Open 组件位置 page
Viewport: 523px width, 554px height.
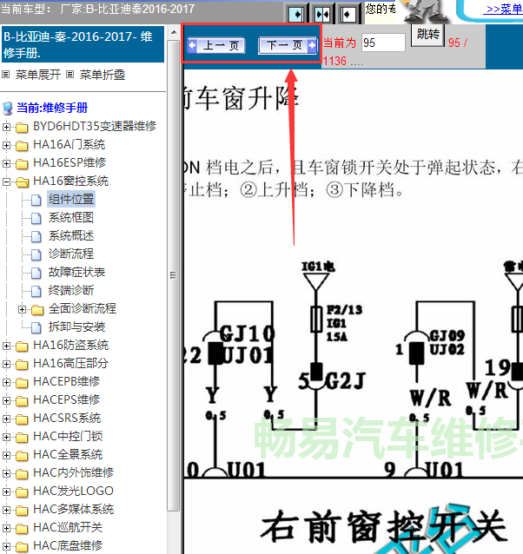point(71,199)
